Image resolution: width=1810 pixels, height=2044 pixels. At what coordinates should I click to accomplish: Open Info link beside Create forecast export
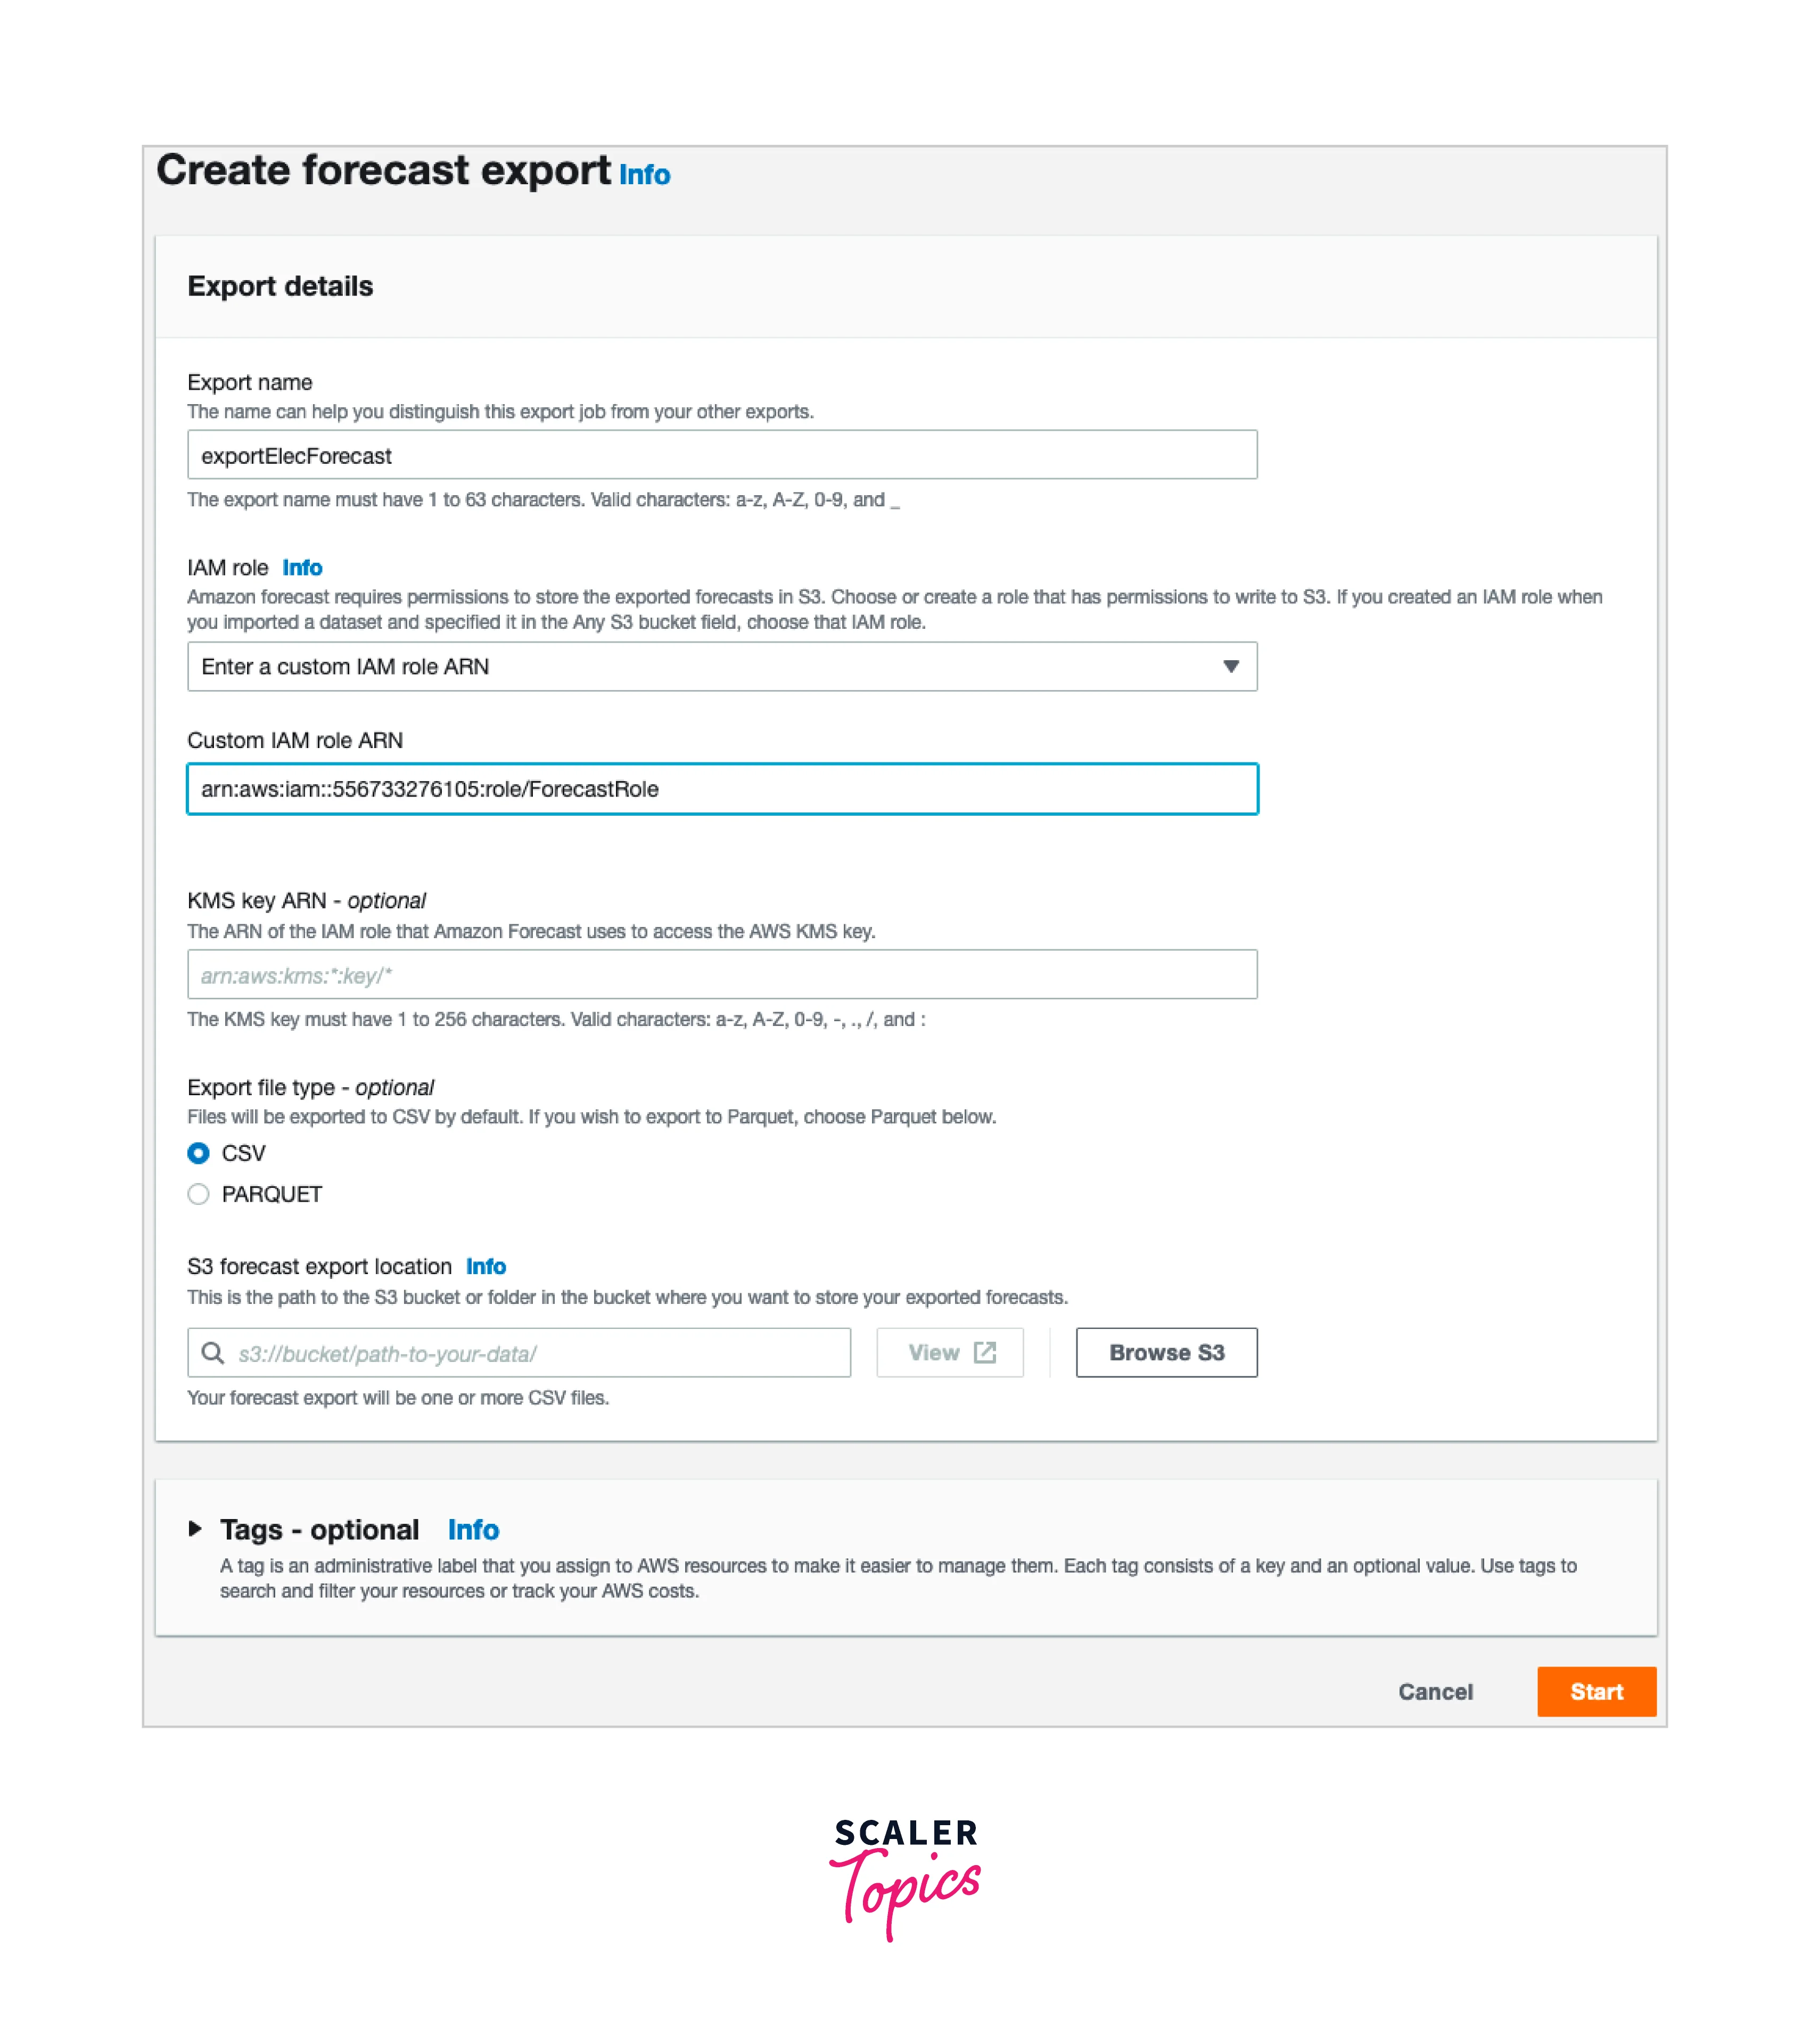(x=644, y=175)
